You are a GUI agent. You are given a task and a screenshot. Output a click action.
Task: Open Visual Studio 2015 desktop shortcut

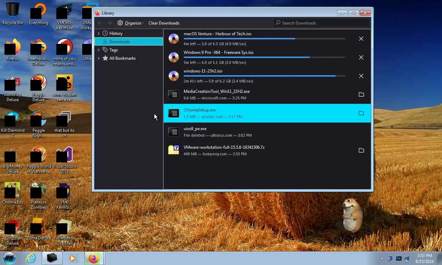tap(64, 160)
